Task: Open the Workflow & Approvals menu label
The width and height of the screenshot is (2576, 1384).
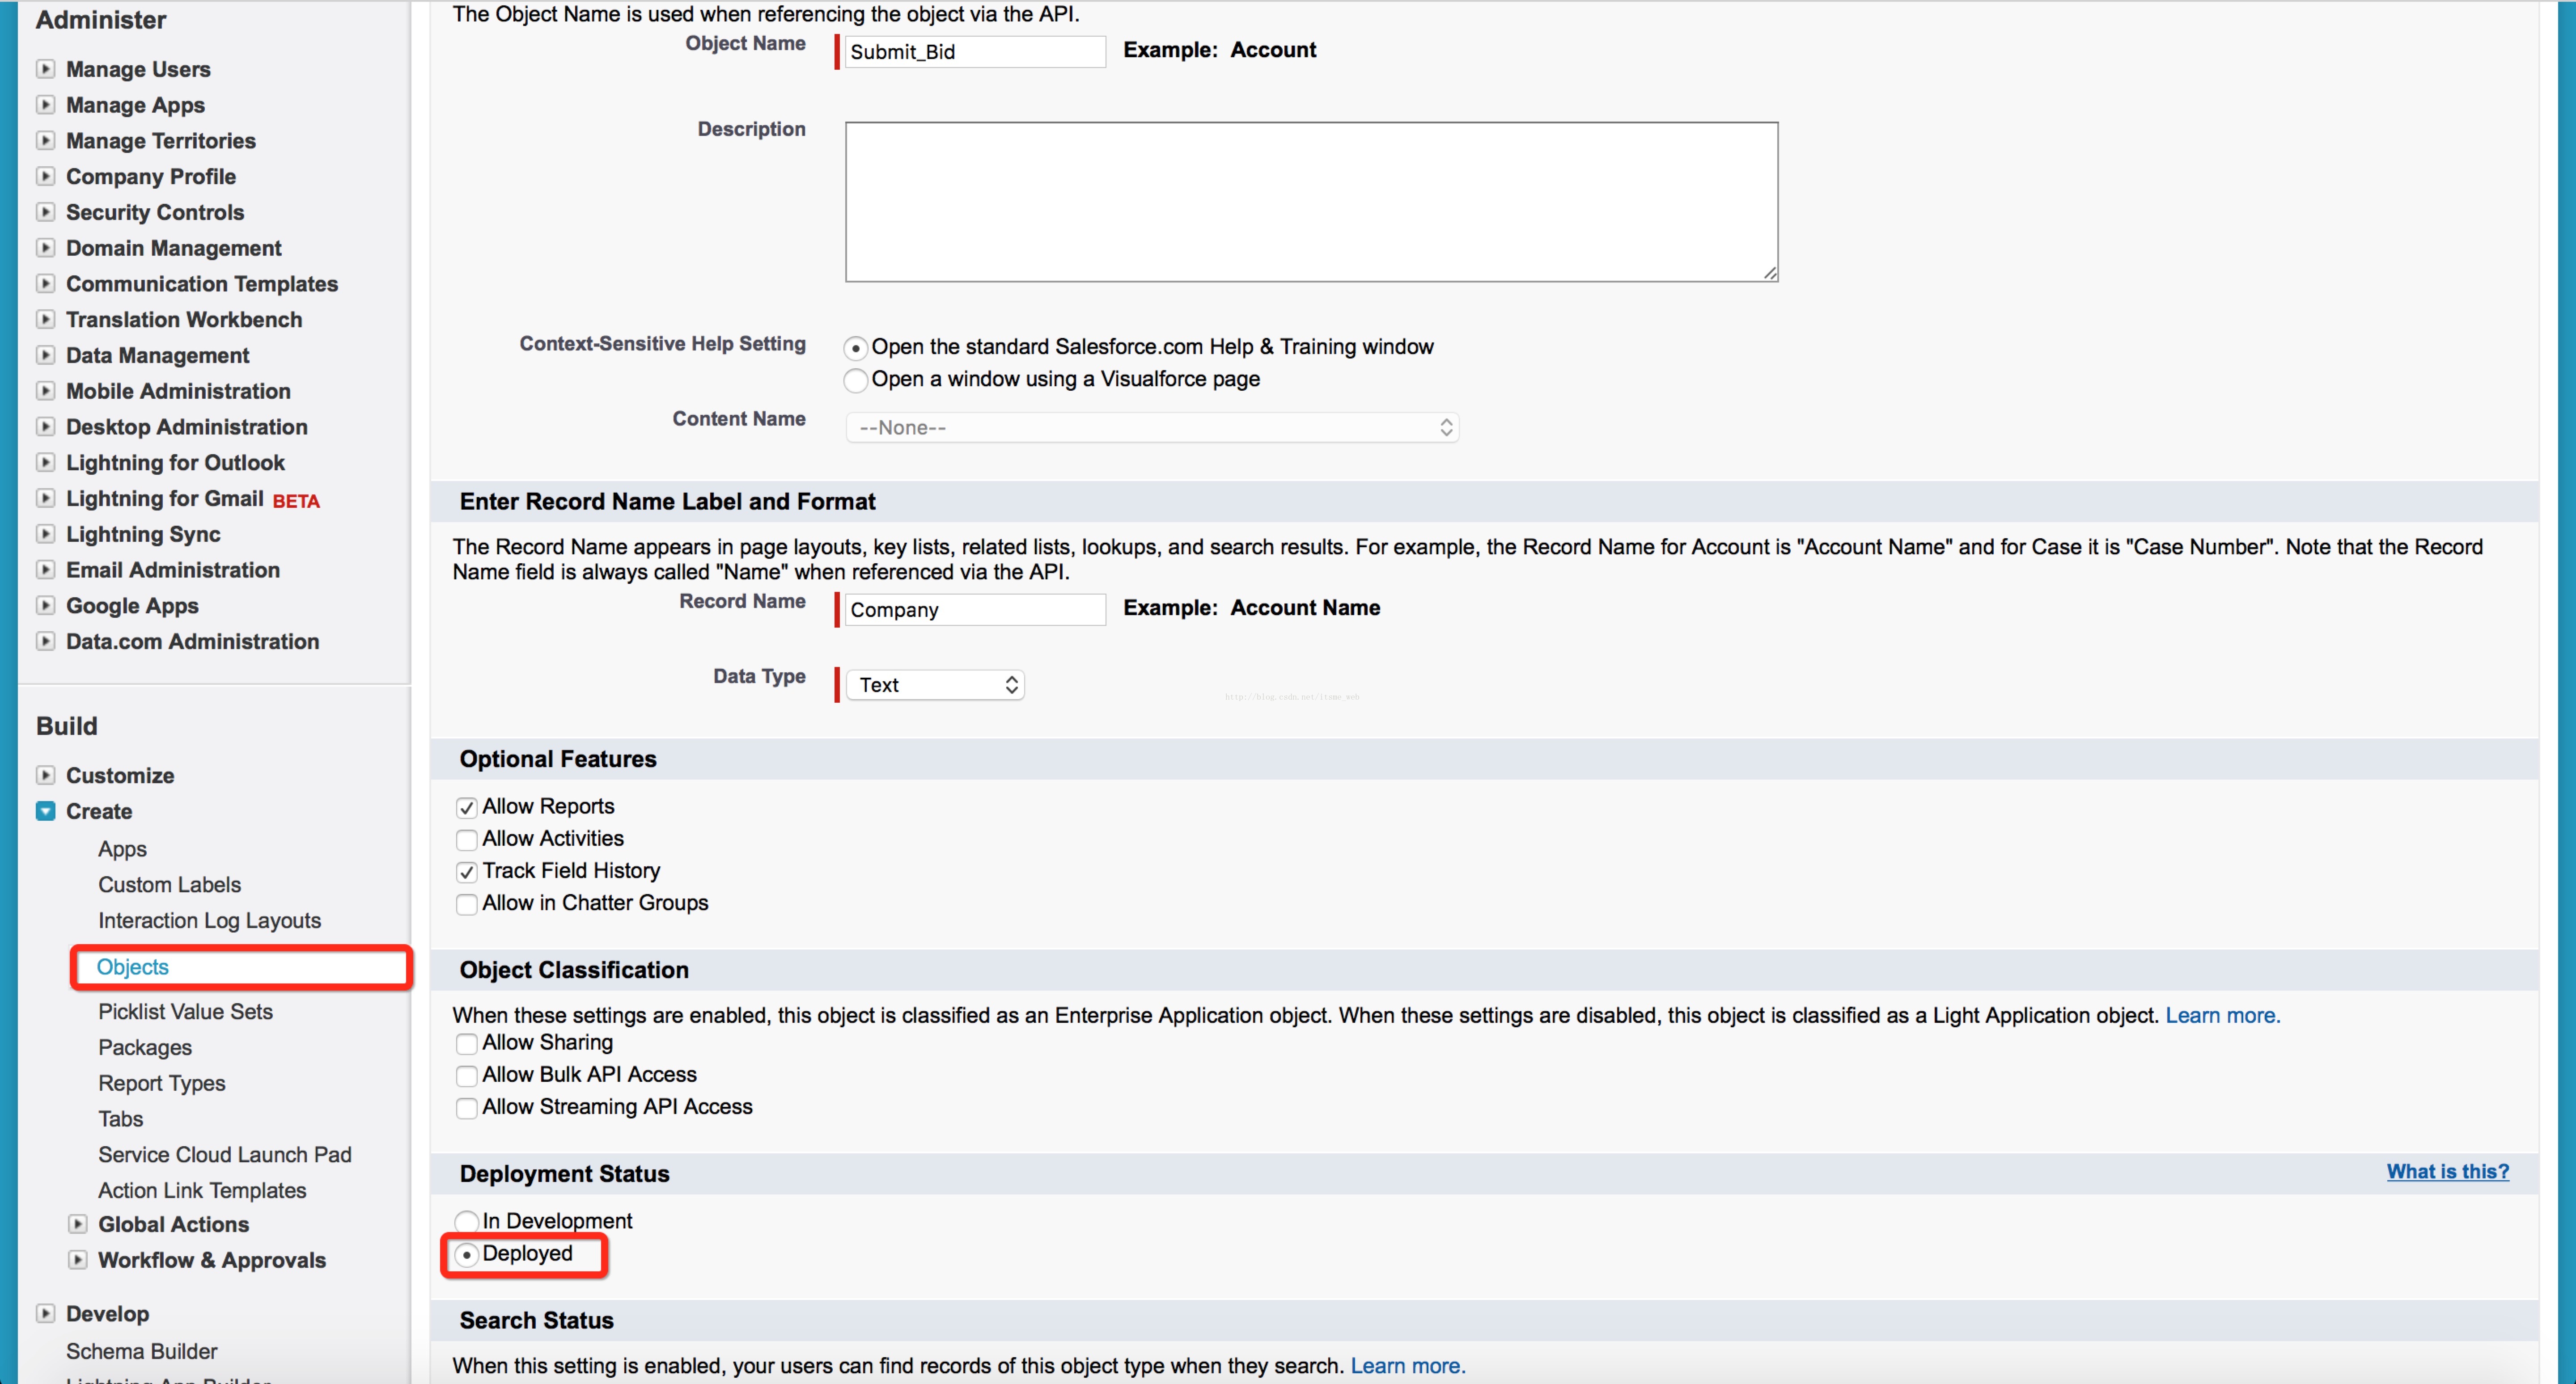Action: [212, 1260]
